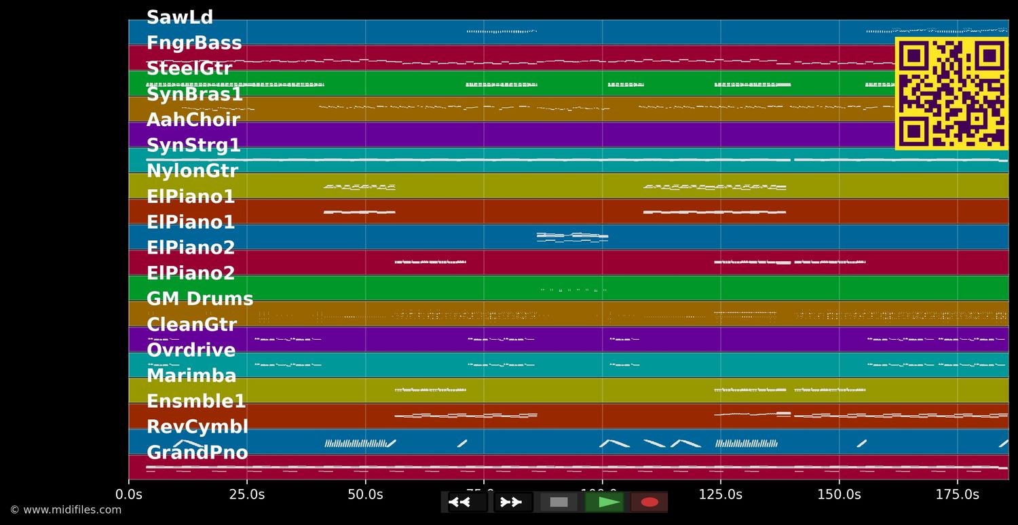Expand the SynBras1 track lane
Image resolution: width=1018 pixels, height=525 pixels.
click(x=196, y=94)
